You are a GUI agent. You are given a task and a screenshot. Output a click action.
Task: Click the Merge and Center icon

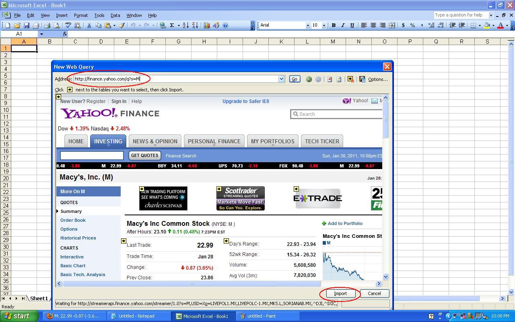tap(392, 25)
